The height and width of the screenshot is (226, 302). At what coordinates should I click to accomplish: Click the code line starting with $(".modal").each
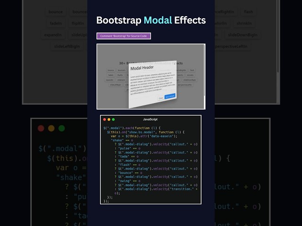point(132,128)
